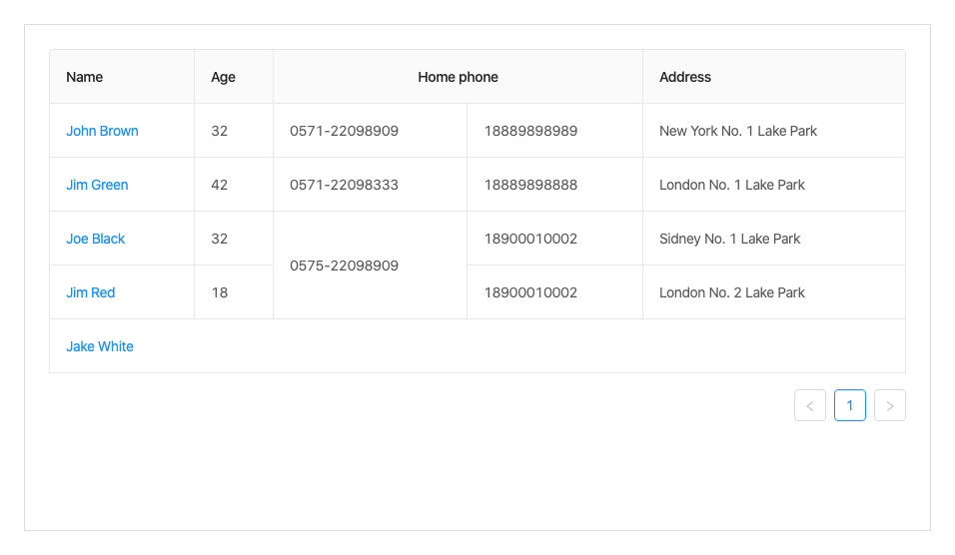The width and height of the screenshot is (955, 555).
Task: Select the 18889898888 phone number cell
Action: tap(530, 185)
